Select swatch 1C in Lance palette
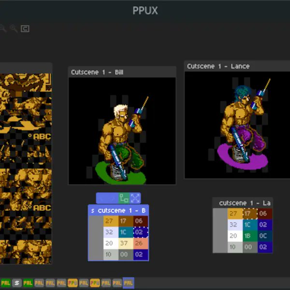 coord(250,225)
